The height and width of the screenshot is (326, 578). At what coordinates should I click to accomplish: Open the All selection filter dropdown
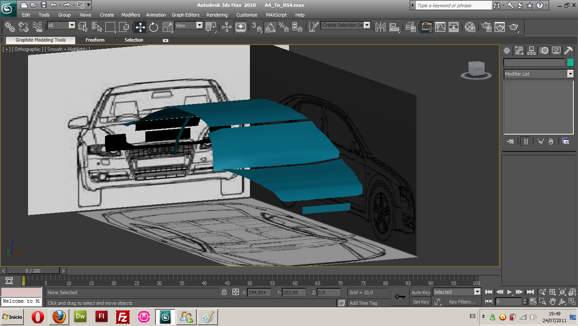[x=71, y=25]
